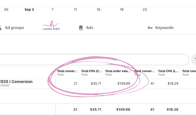196x115 pixels.
Task: Click the key icon beside Keywords
Action: (150, 28)
